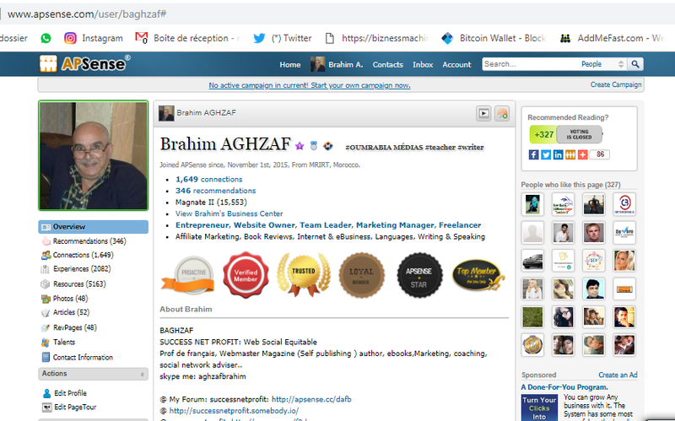Open the Contacts menu item
The height and width of the screenshot is (421, 675).
point(388,65)
